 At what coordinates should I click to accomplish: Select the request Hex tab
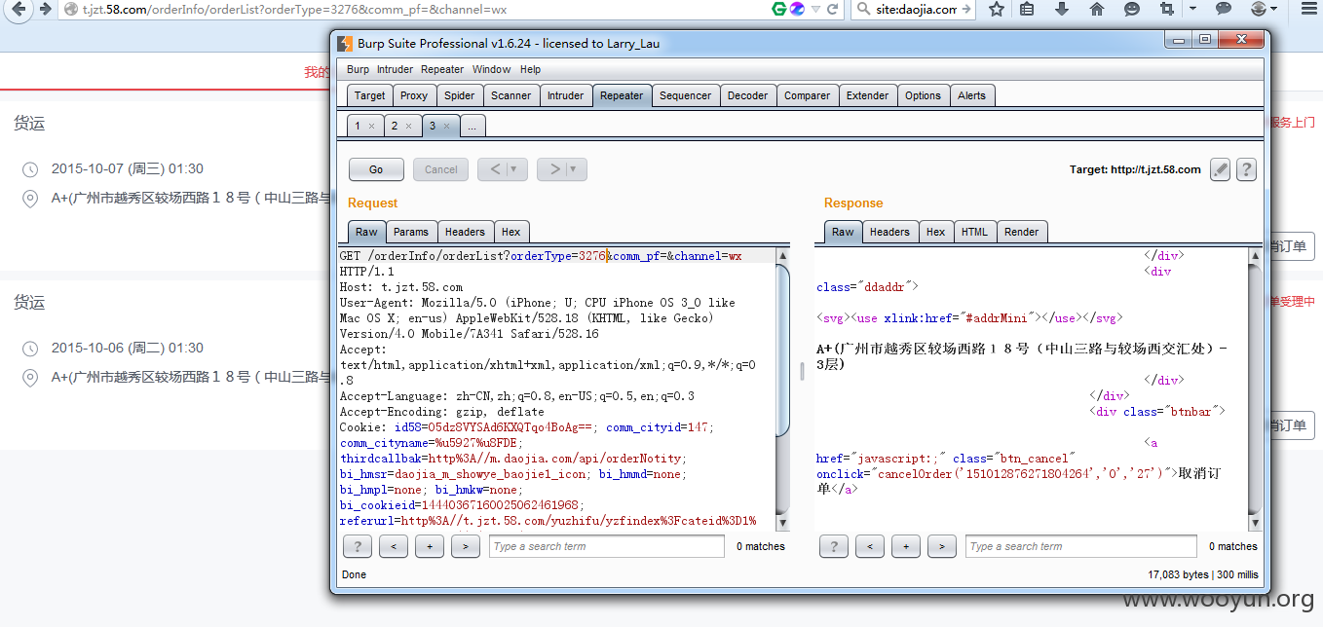coord(510,232)
